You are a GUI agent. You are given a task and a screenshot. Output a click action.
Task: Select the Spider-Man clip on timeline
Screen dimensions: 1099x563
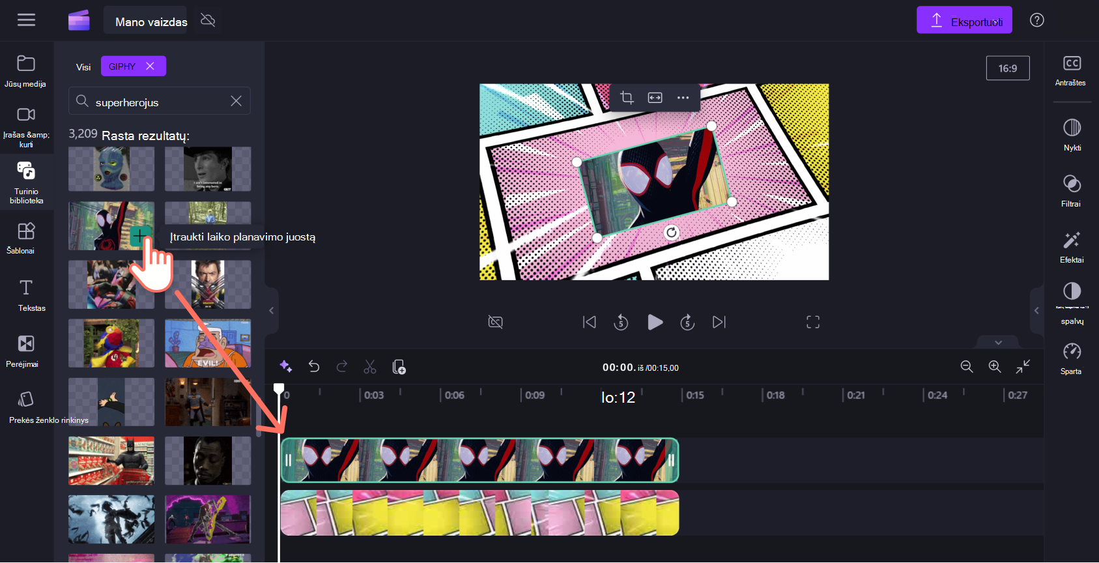(x=479, y=460)
